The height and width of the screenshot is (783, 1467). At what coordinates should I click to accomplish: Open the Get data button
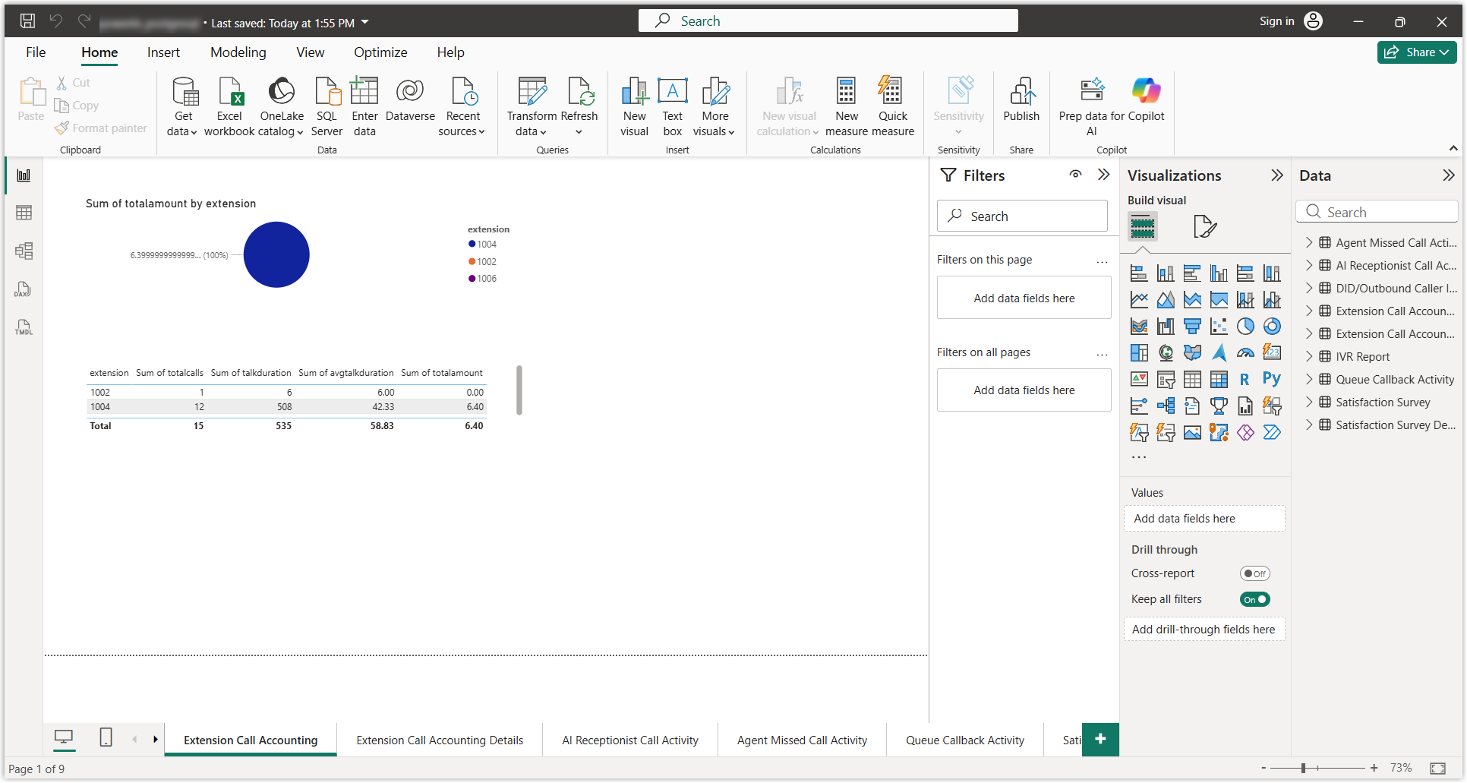(x=183, y=106)
